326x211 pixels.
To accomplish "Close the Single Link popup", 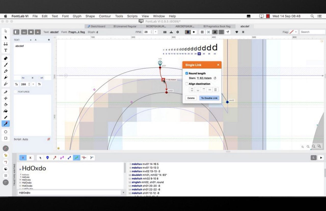I will coord(218,65).
